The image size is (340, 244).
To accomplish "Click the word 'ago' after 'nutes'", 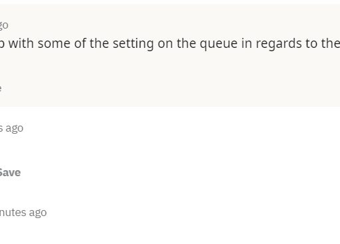I will 38,213.
